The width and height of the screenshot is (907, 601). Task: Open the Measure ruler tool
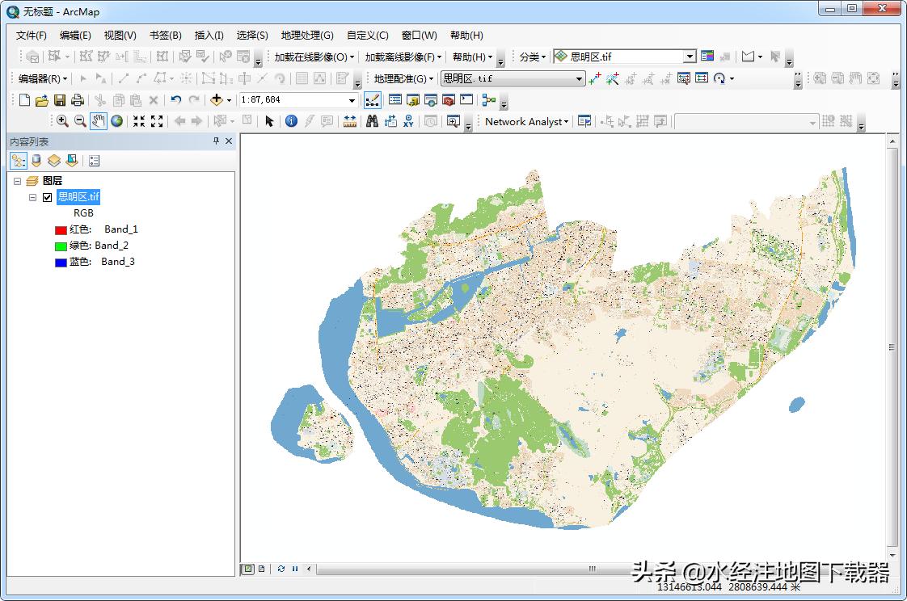tap(350, 121)
